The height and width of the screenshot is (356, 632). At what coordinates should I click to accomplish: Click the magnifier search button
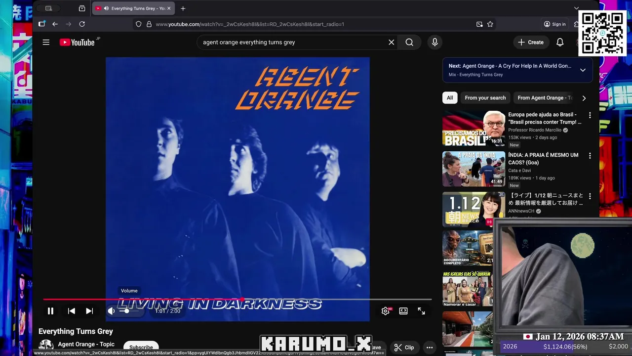(x=409, y=42)
